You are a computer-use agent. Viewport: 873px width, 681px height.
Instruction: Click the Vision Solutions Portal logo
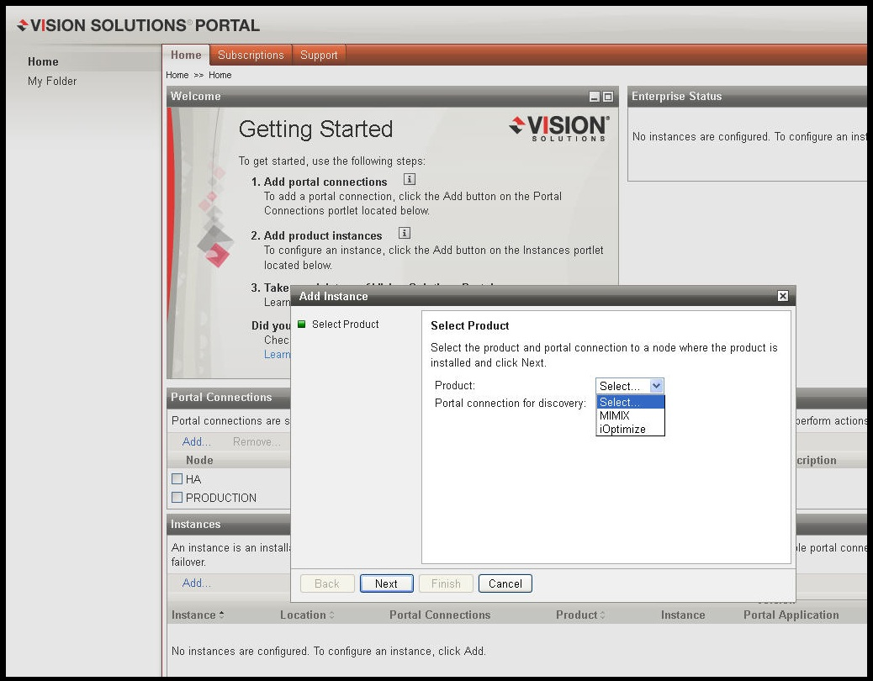point(138,25)
